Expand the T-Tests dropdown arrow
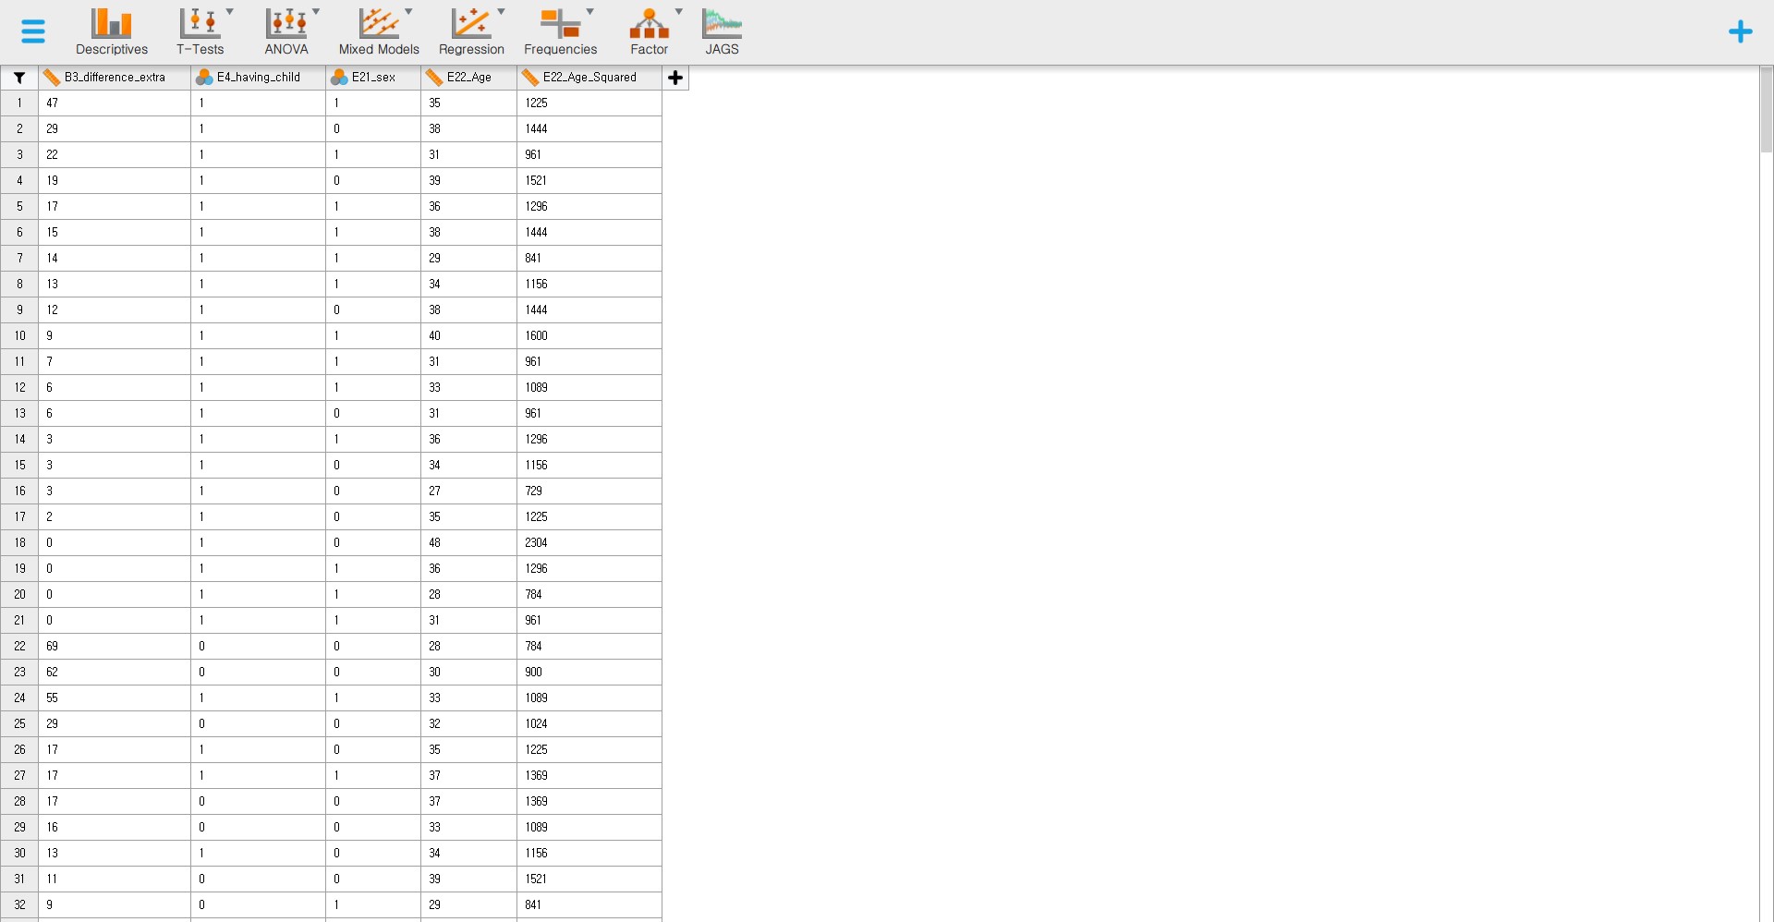Image resolution: width=1774 pixels, height=922 pixels. (x=230, y=12)
